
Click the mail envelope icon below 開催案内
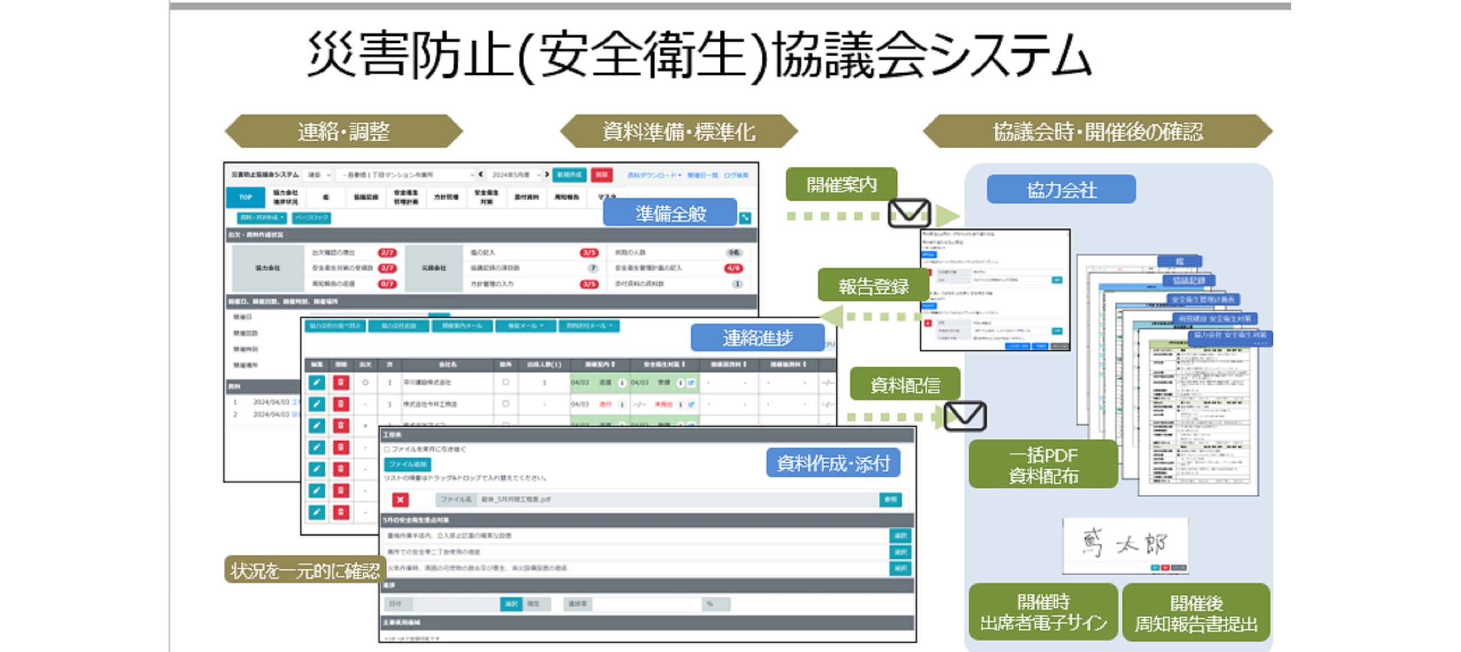pos(909,213)
